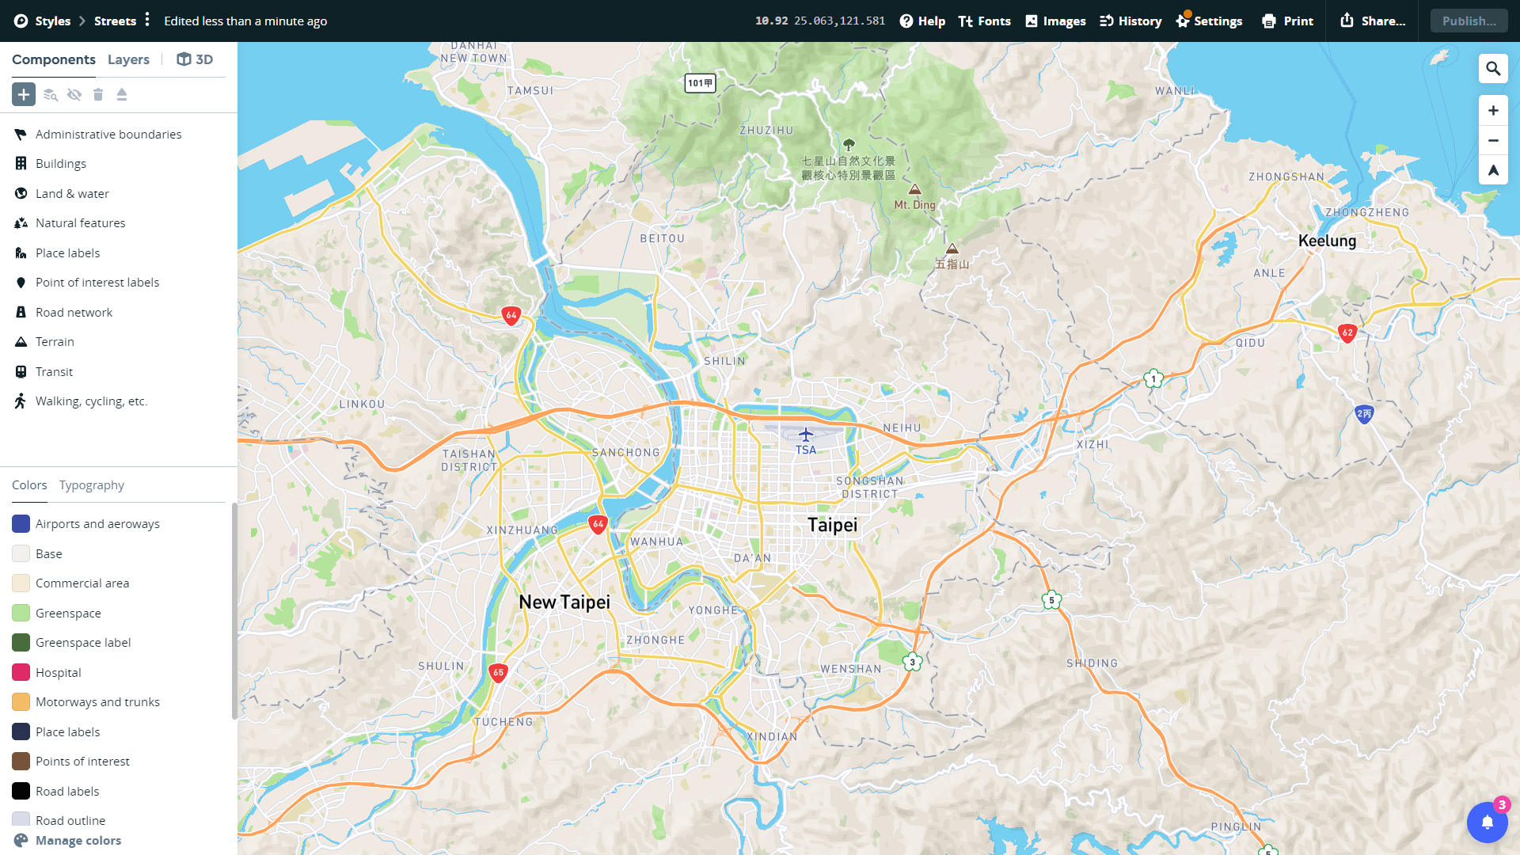Click the Streets style name
Viewport: 1520px width, 855px height.
[115, 21]
